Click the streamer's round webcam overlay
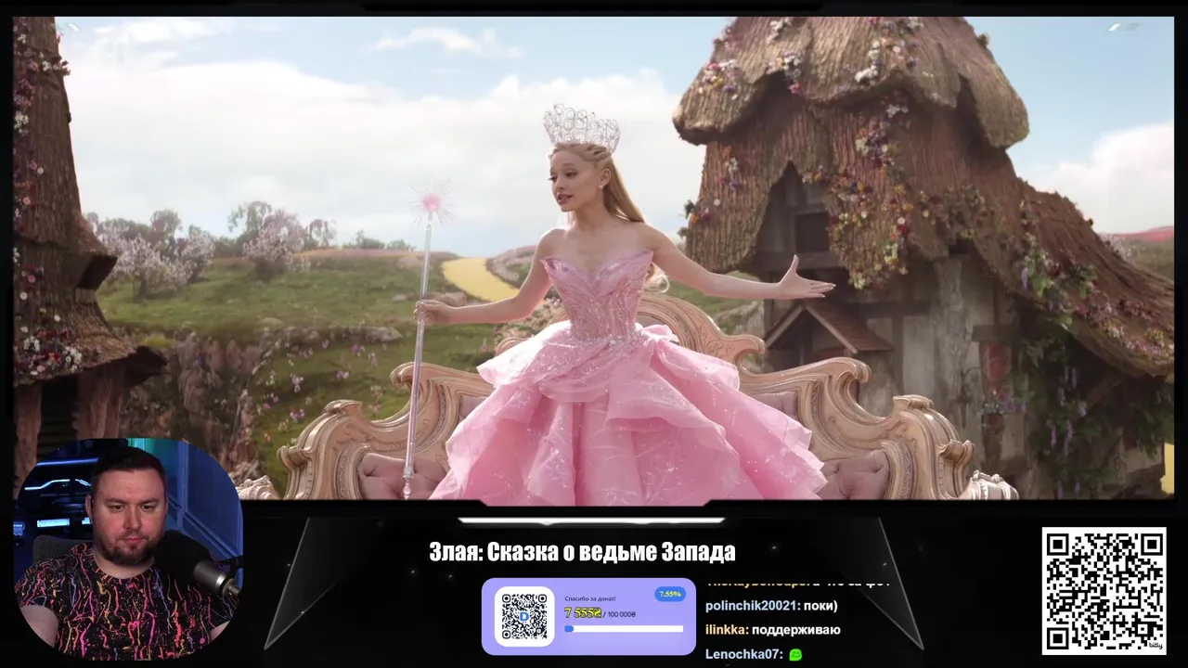1188x668 pixels. [x=128, y=549]
